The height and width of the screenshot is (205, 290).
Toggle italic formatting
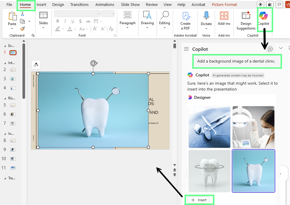click(x=65, y=21)
